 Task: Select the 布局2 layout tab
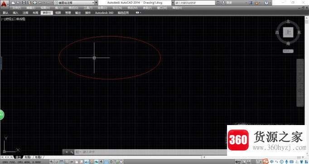39,157
